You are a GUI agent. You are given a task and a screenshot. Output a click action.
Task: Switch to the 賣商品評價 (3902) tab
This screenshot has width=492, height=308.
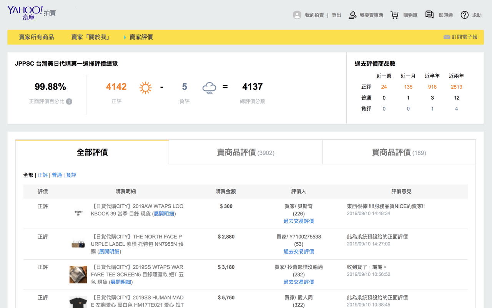(x=246, y=152)
